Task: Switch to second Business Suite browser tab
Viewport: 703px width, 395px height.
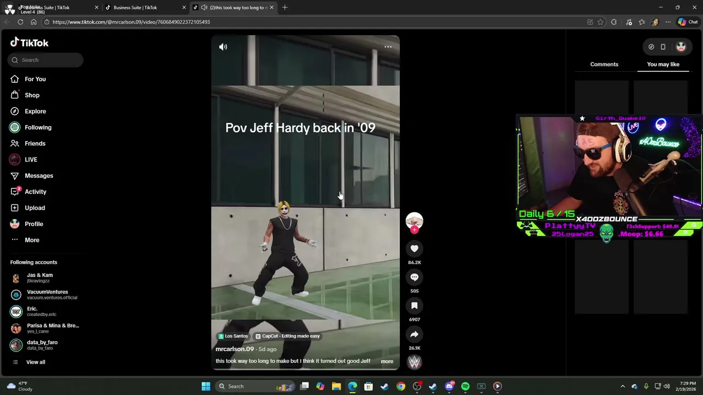Action: [146, 8]
